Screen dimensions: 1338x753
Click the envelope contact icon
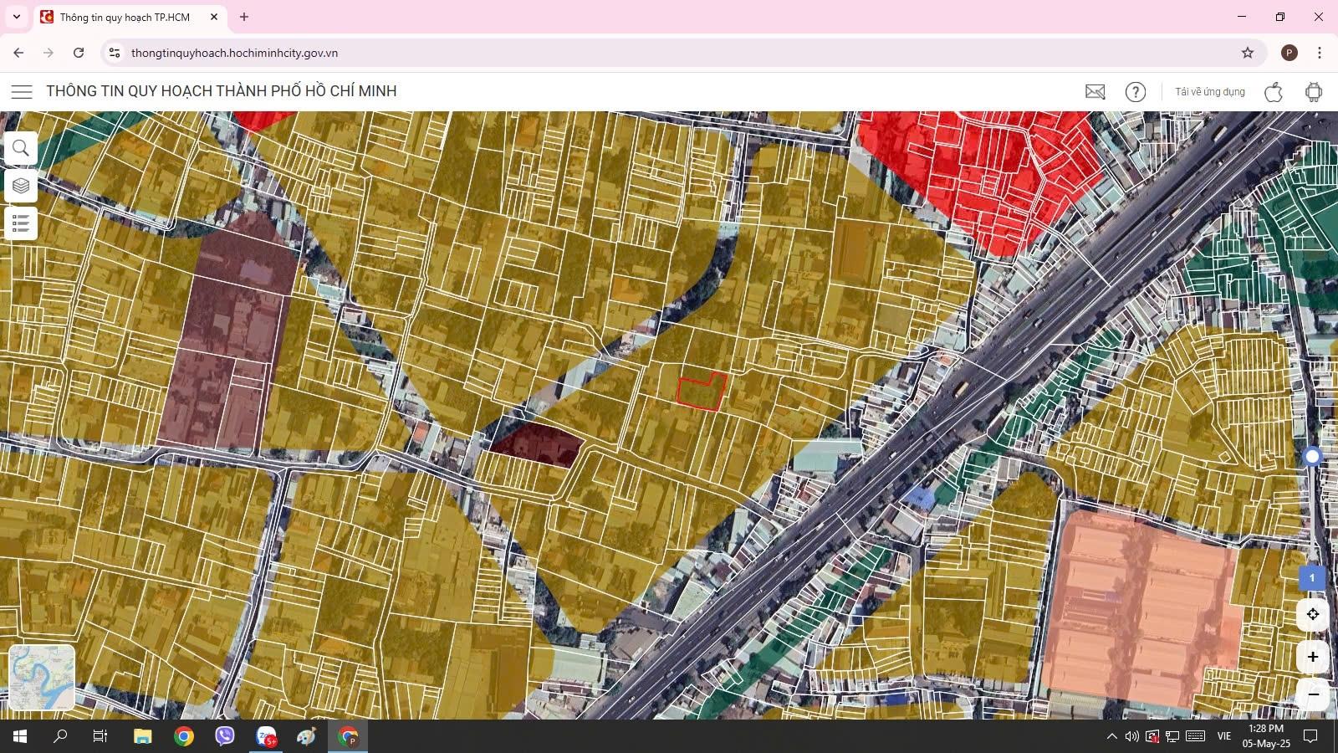tap(1095, 92)
